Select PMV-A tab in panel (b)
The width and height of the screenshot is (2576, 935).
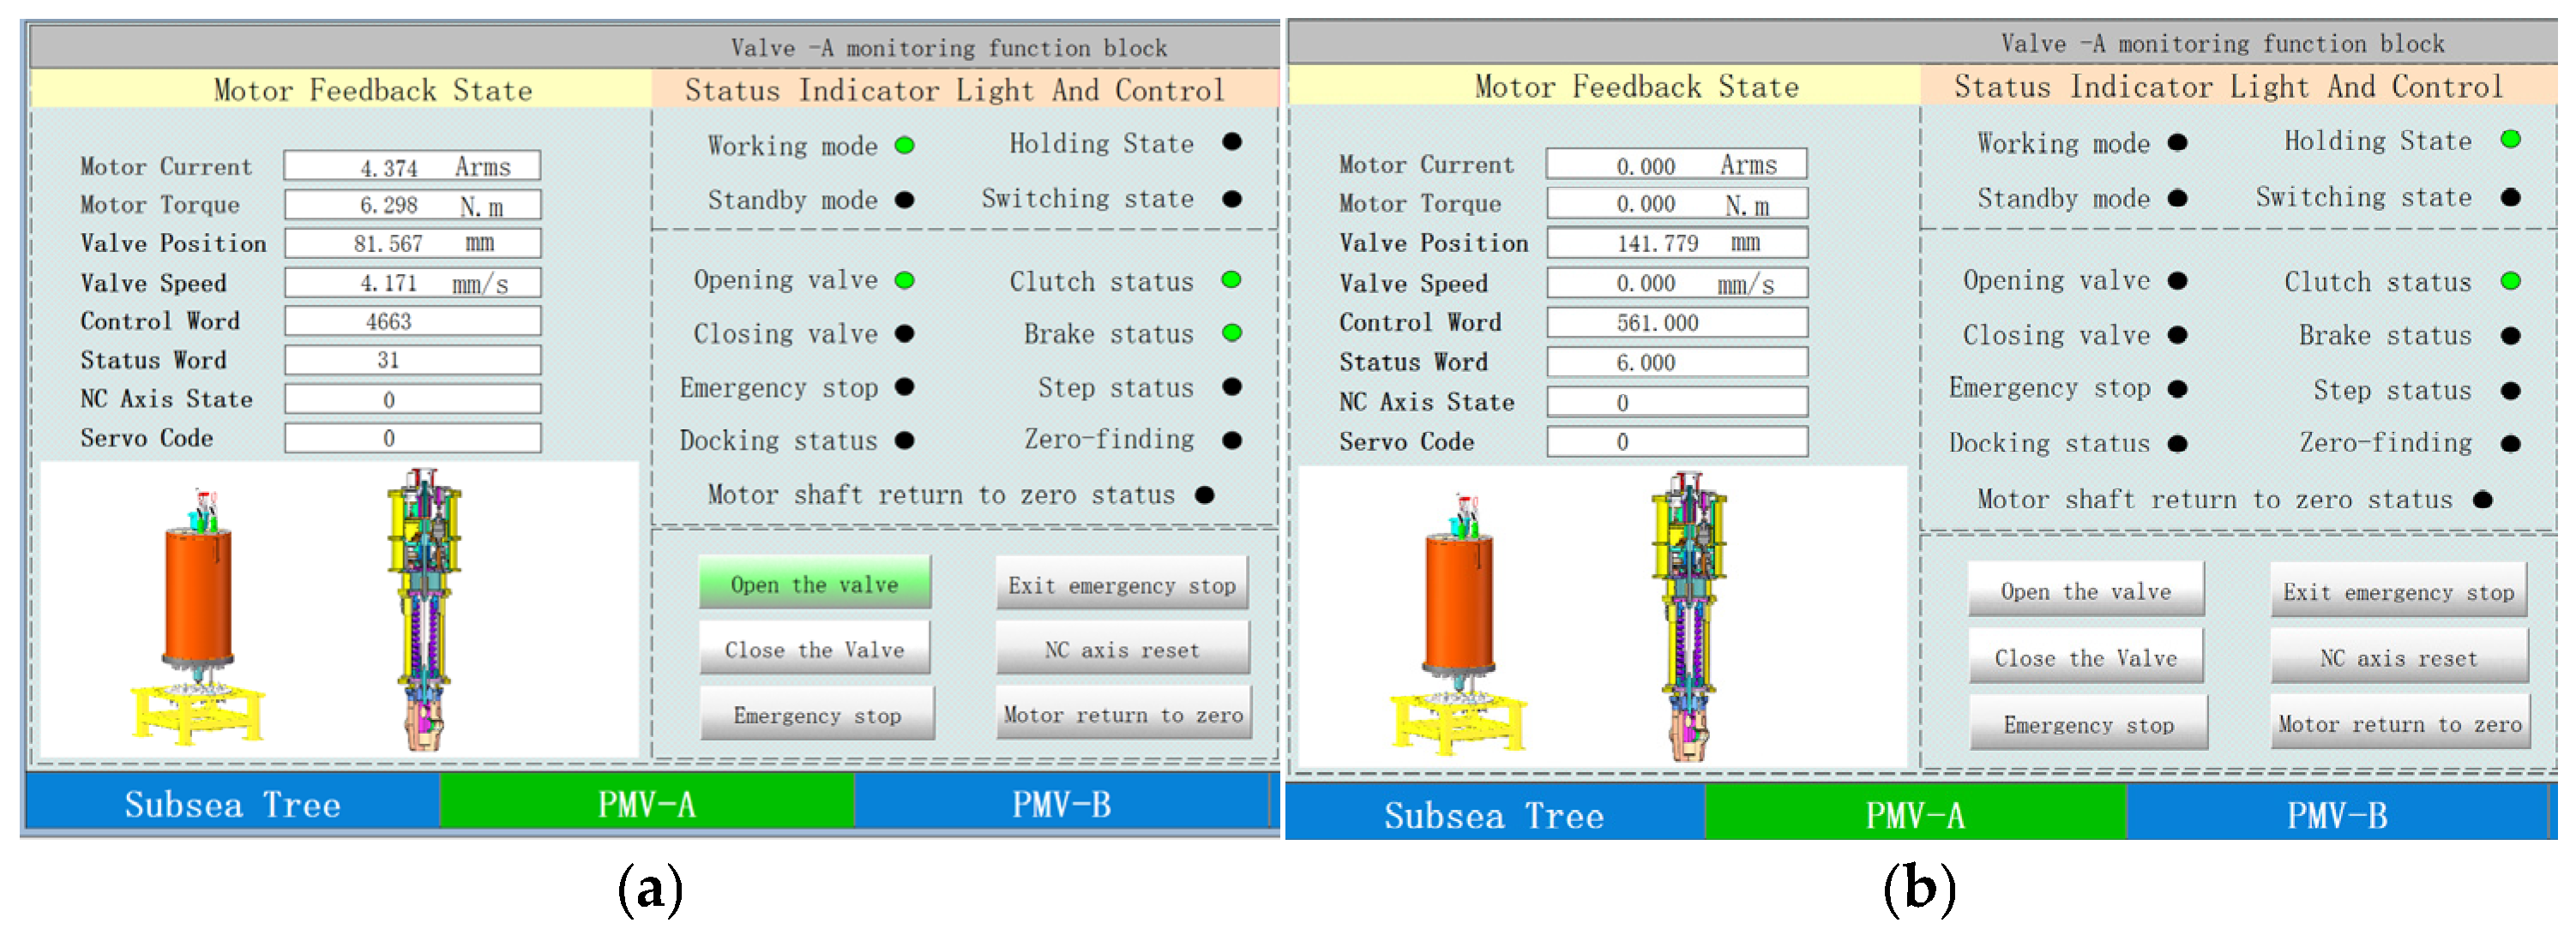(x=1914, y=814)
